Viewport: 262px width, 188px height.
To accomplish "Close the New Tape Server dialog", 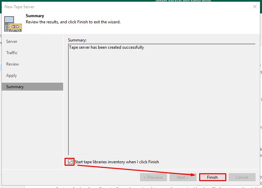I will tap(254, 7).
